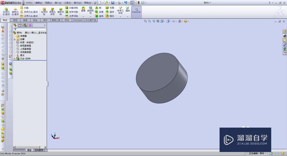
Task: Click the 旋转凸台/基体 revolve boss tool
Action: [15, 11]
